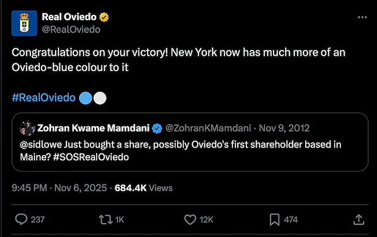
Task: Bookmark this post
Action: tap(275, 219)
